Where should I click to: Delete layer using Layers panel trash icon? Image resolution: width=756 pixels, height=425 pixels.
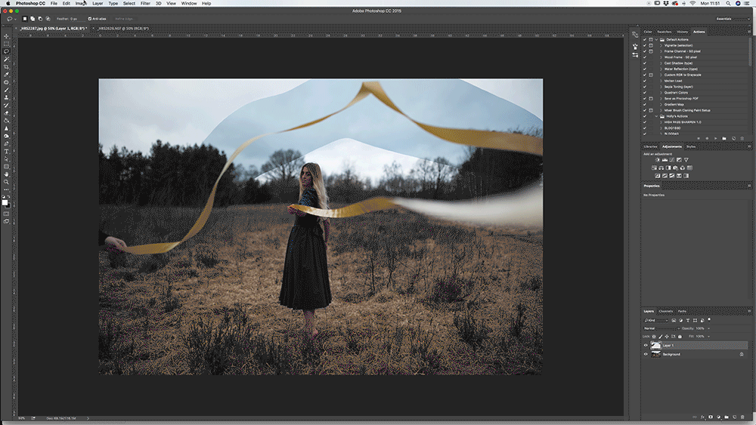[x=742, y=417]
